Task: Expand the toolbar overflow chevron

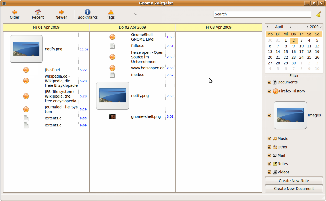Action: tap(136, 14)
